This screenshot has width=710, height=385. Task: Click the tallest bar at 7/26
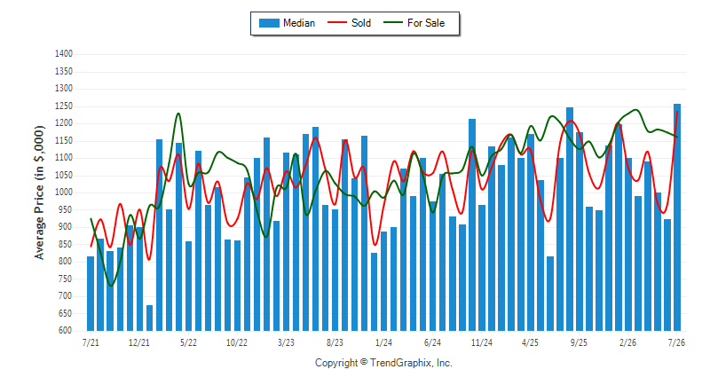point(677,217)
